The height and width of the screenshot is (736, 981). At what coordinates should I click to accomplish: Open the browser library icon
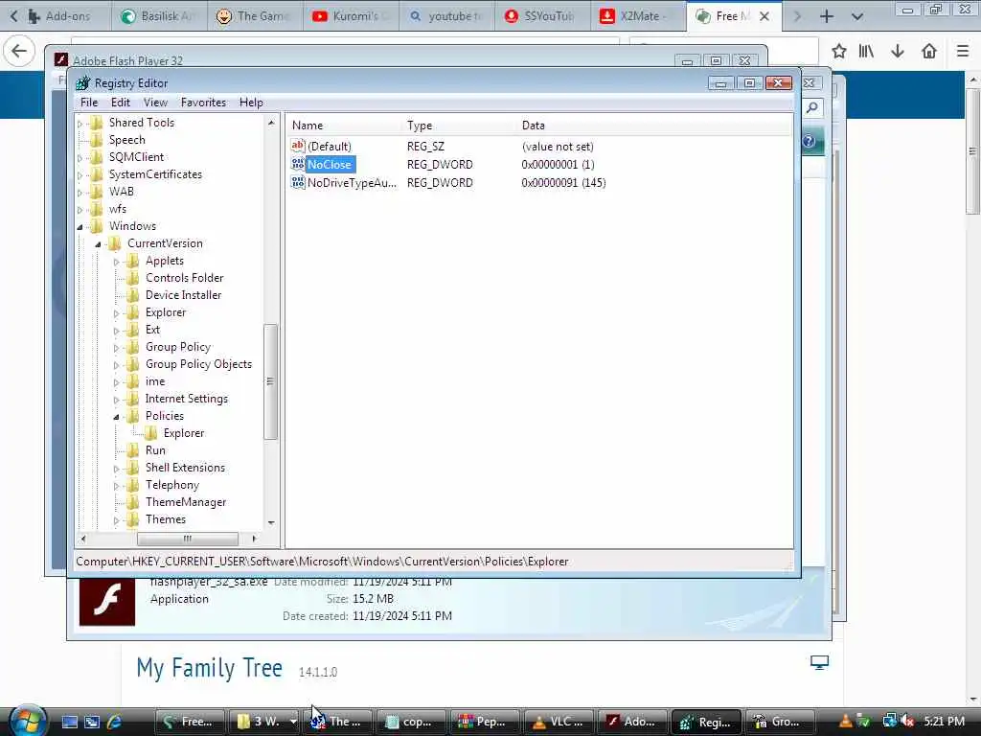coord(866,51)
